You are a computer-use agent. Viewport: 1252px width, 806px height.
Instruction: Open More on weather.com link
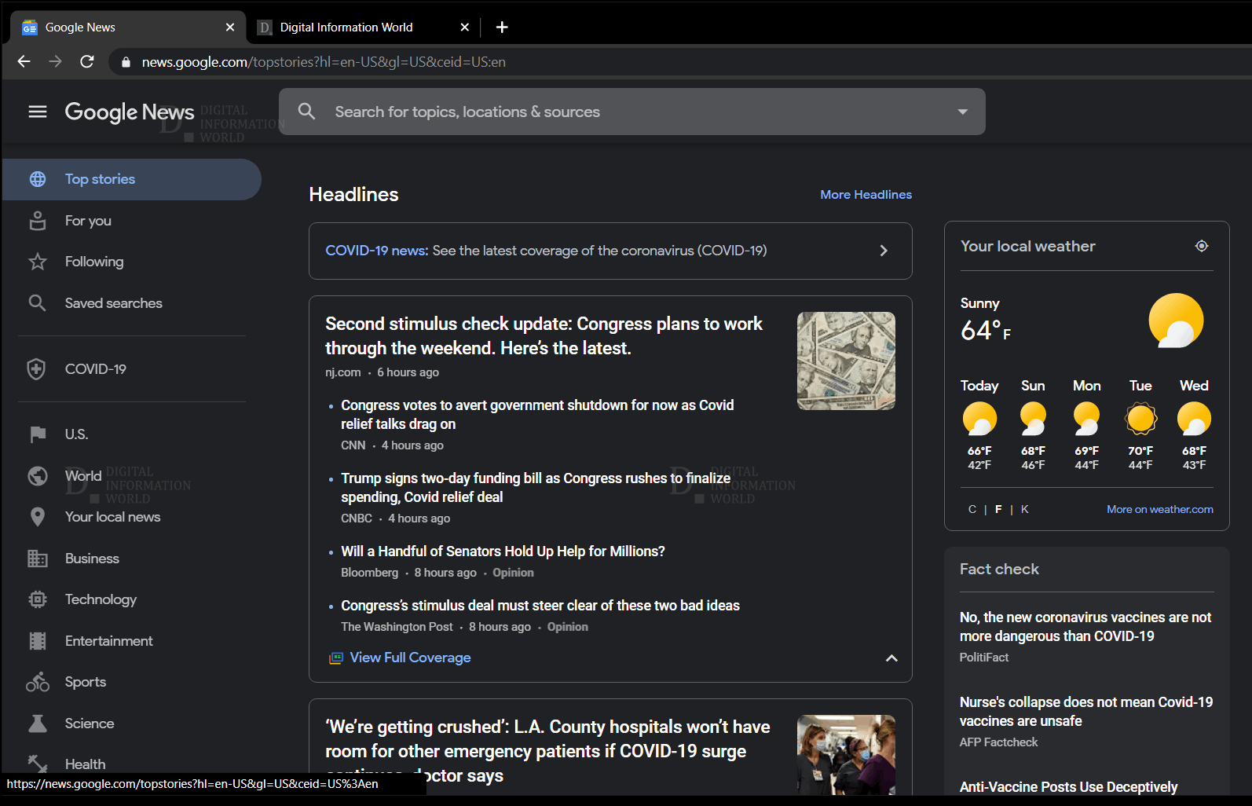(1160, 509)
